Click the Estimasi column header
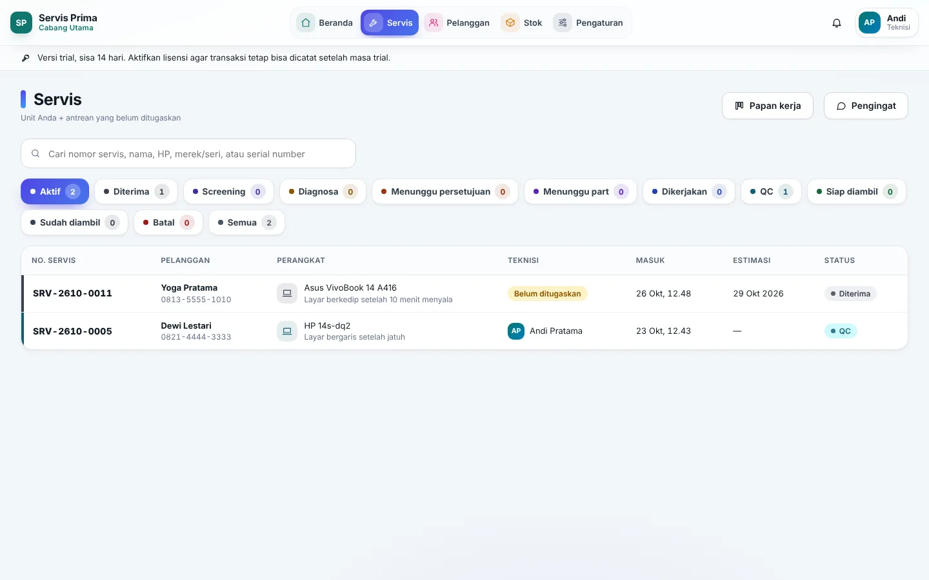 pos(752,260)
